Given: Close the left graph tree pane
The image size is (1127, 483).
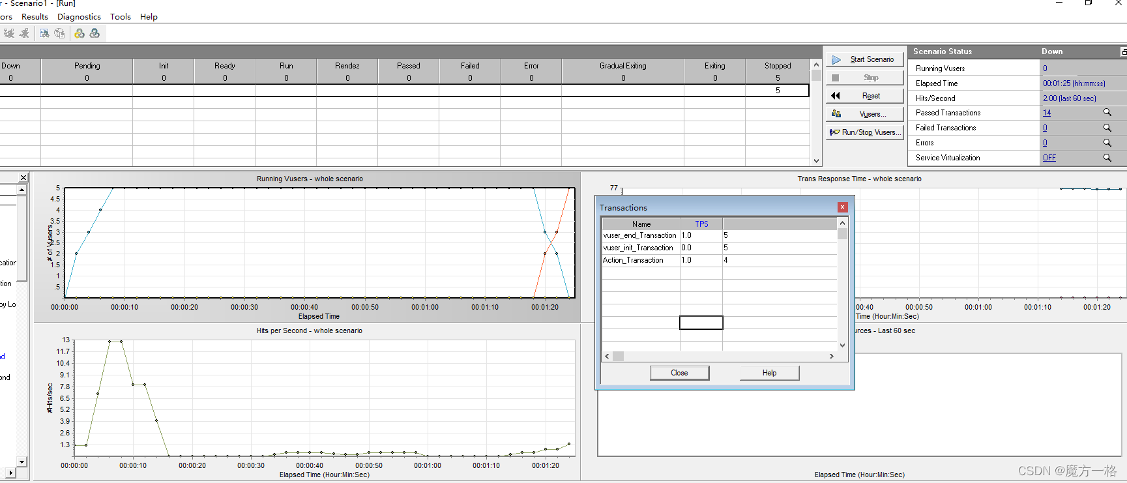Looking at the screenshot, I should click(x=23, y=177).
